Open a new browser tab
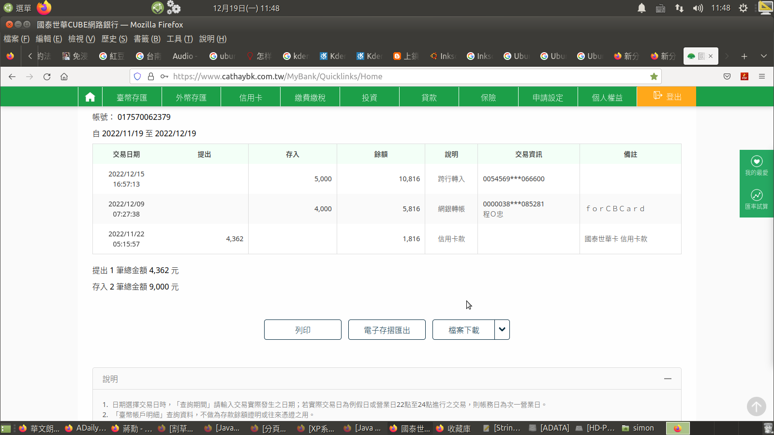The width and height of the screenshot is (774, 435). (x=744, y=56)
